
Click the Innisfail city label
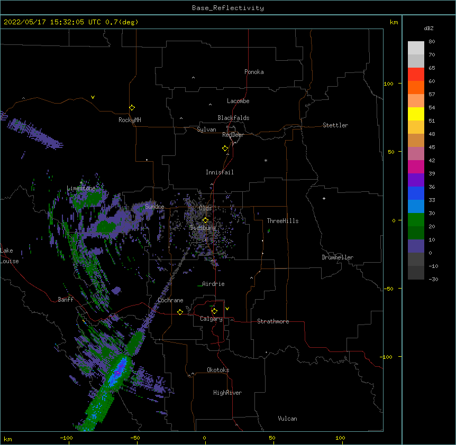[220, 172]
